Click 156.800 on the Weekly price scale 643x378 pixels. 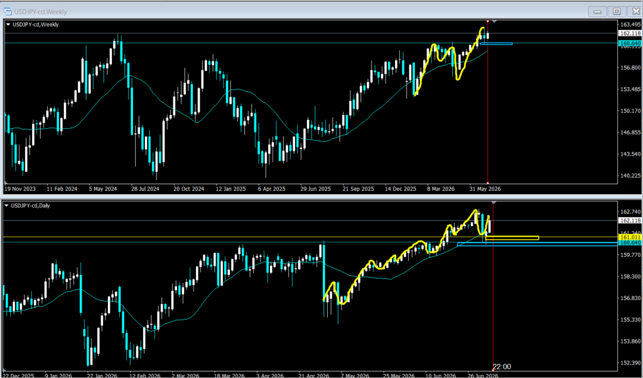point(630,68)
